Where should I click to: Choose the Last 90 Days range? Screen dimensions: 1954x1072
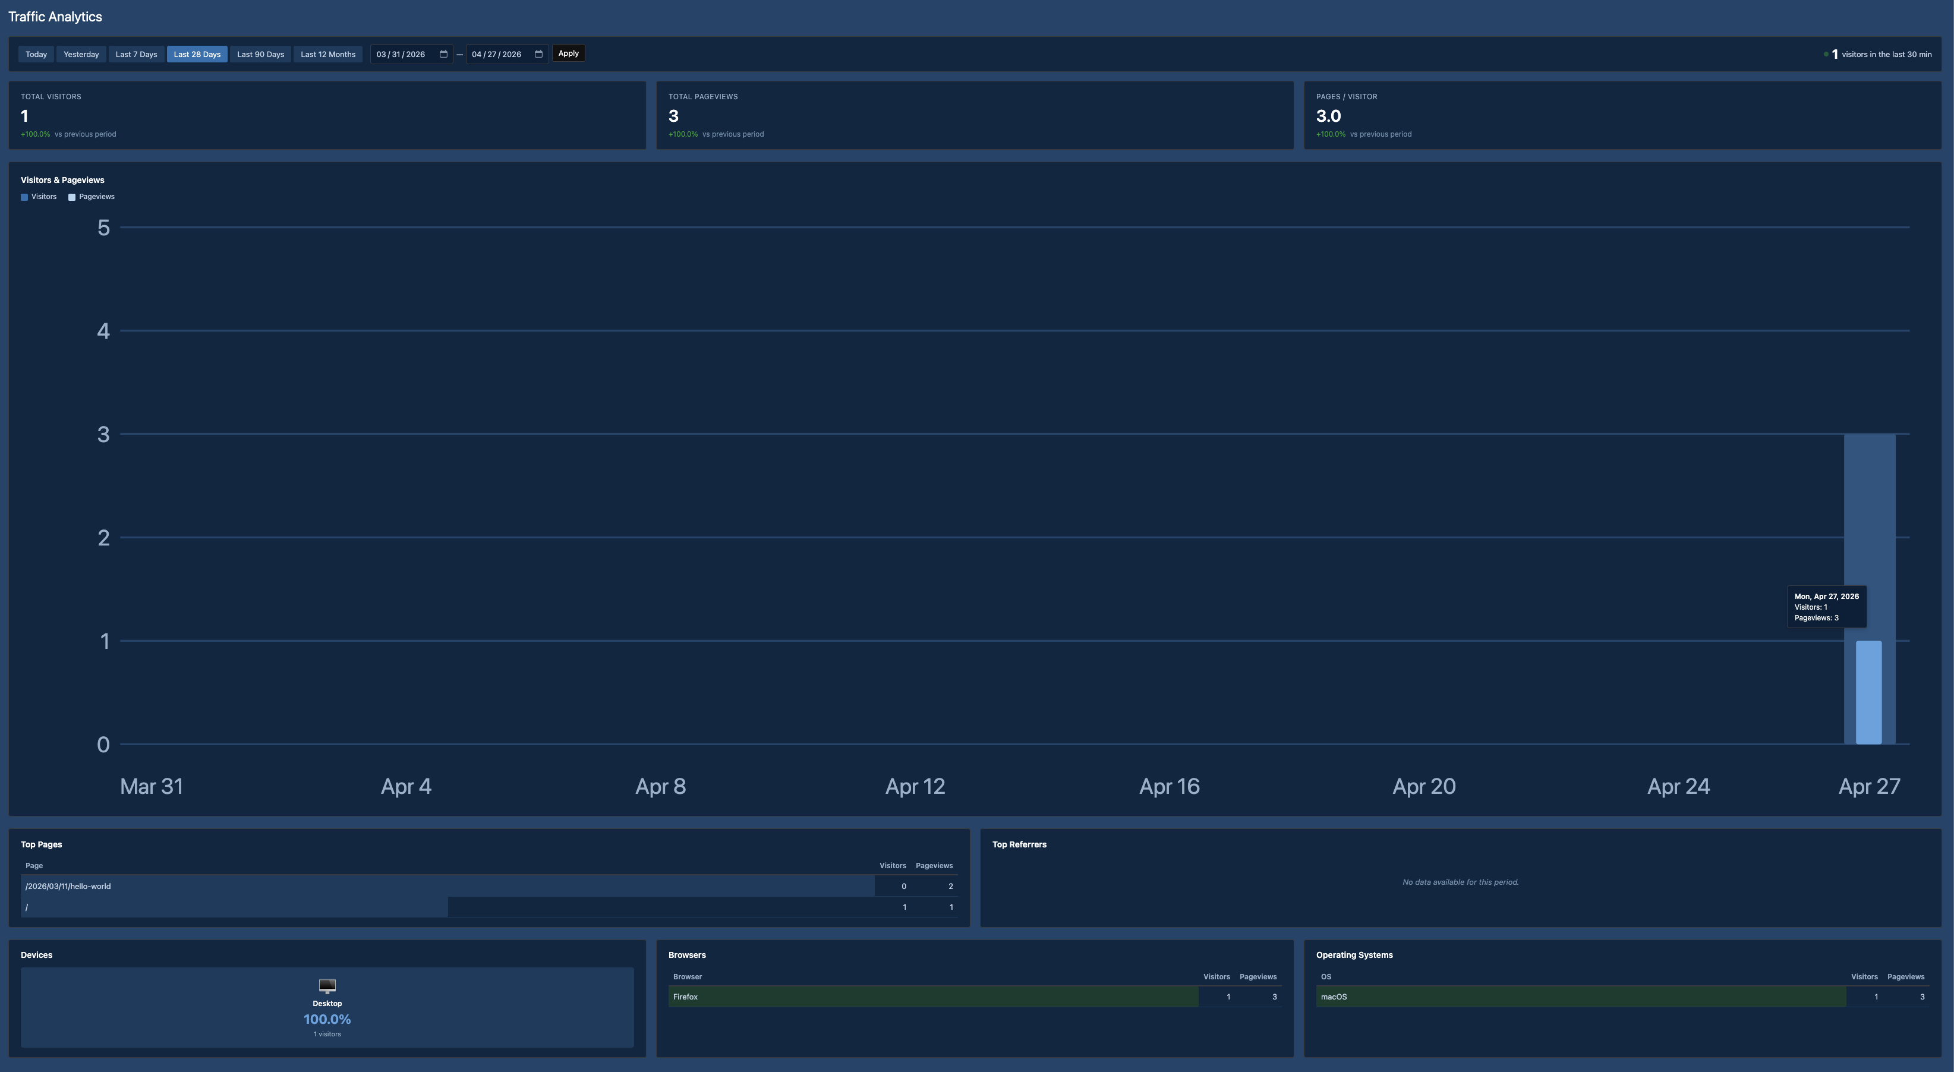coord(260,54)
